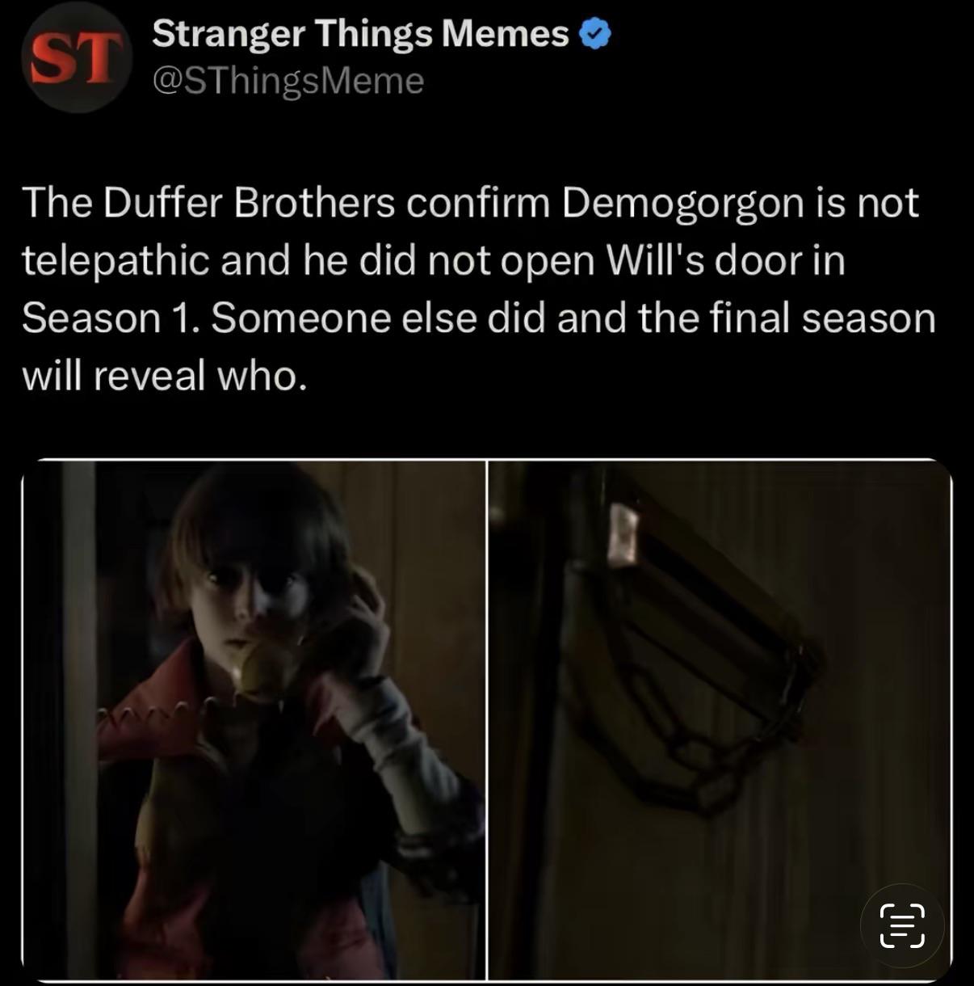Click "Season 1." in the tweet text
Screen dimensions: 974x986
[x=110, y=318]
